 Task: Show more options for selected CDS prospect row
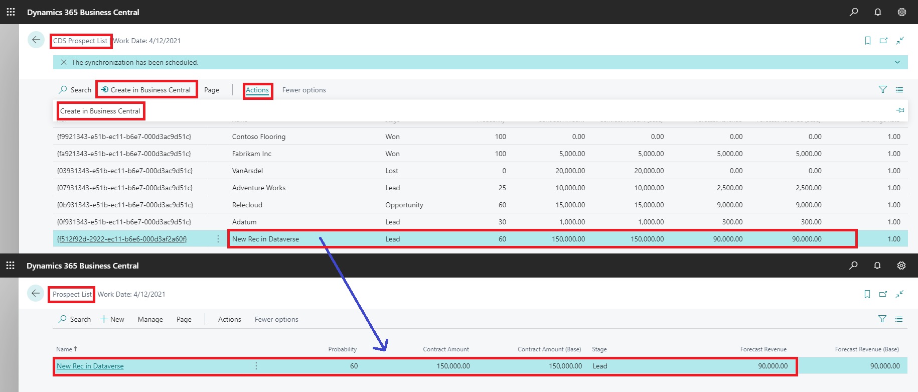pos(218,239)
